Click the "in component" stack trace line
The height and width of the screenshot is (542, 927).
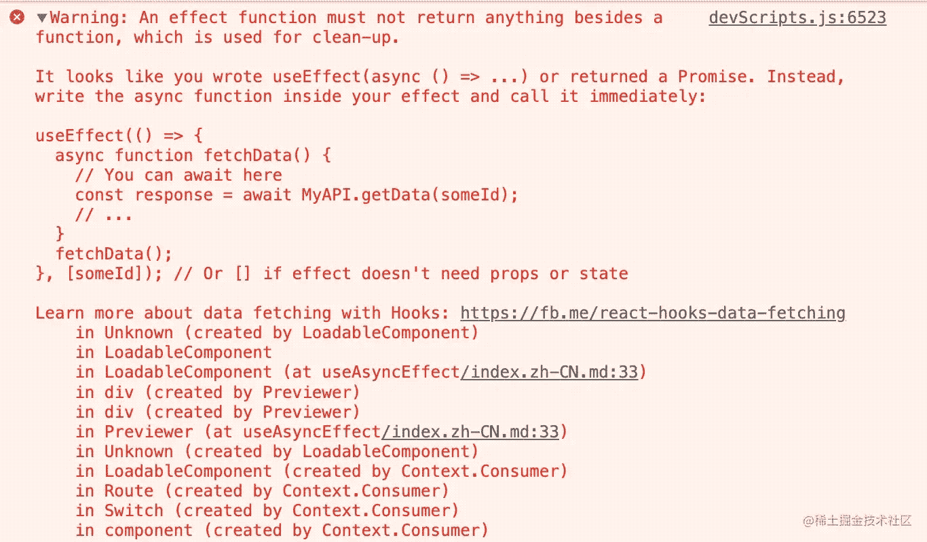pyautogui.click(x=282, y=530)
